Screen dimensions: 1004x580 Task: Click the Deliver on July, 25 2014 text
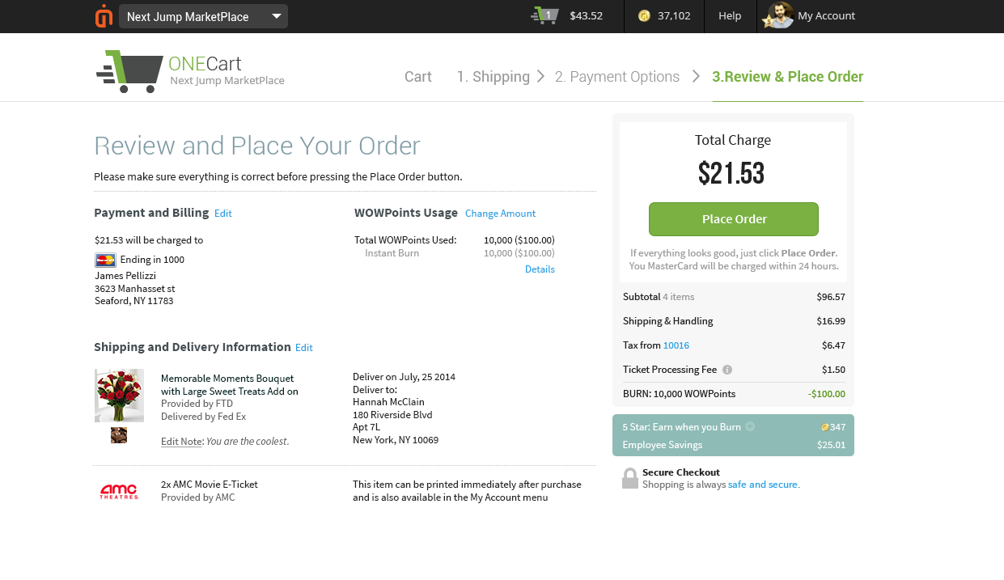tap(404, 377)
